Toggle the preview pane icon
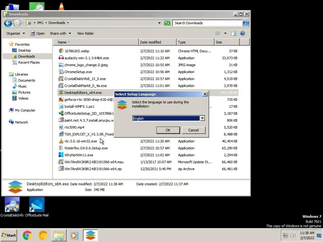Image resolution: width=323 pixels, height=242 pixels. (234, 33)
